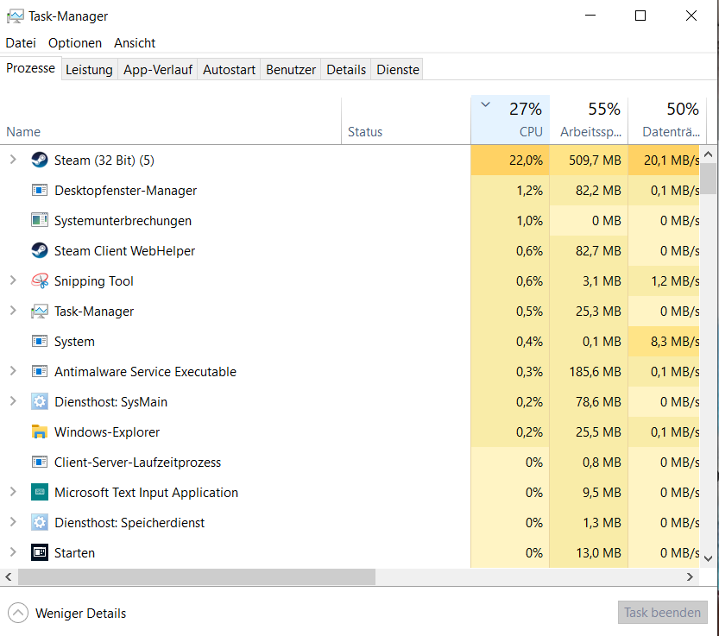The image size is (719, 636).
Task: Expand the Task-Manager process group
Action: tap(13, 311)
